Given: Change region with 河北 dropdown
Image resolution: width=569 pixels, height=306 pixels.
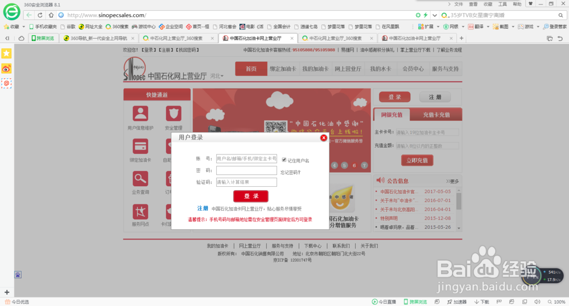Looking at the screenshot, I should tap(217, 76).
